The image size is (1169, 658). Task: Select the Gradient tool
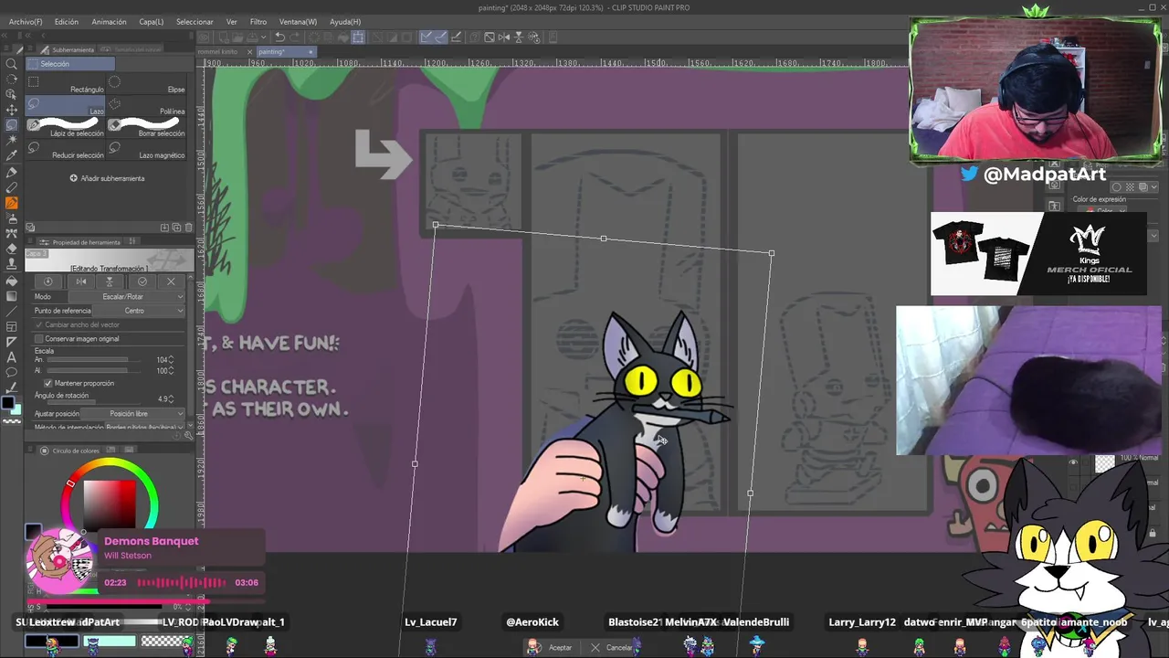11,295
